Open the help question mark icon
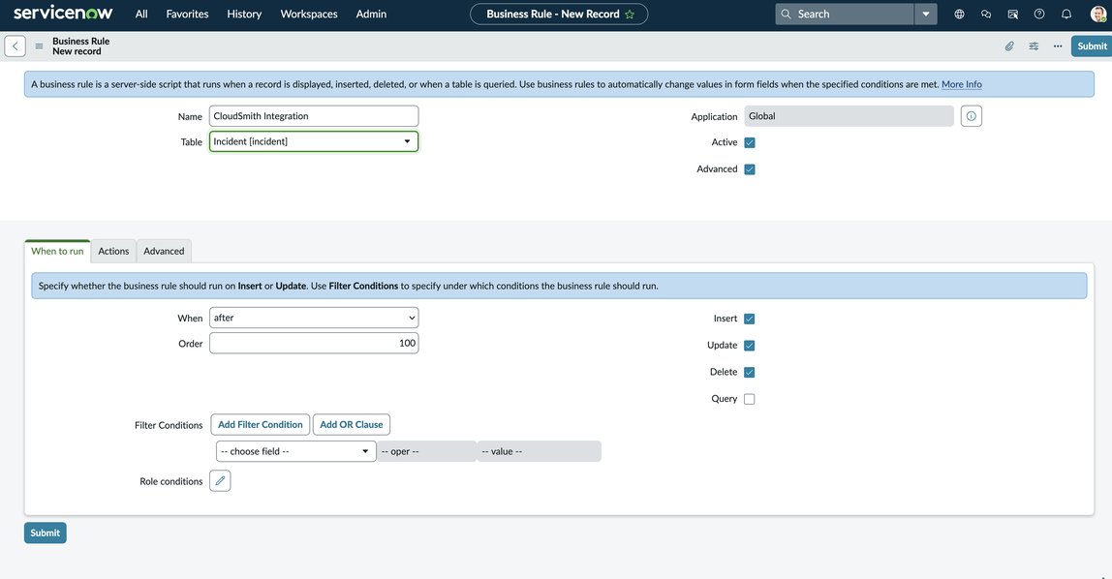The height and width of the screenshot is (579, 1112). pos(1039,15)
